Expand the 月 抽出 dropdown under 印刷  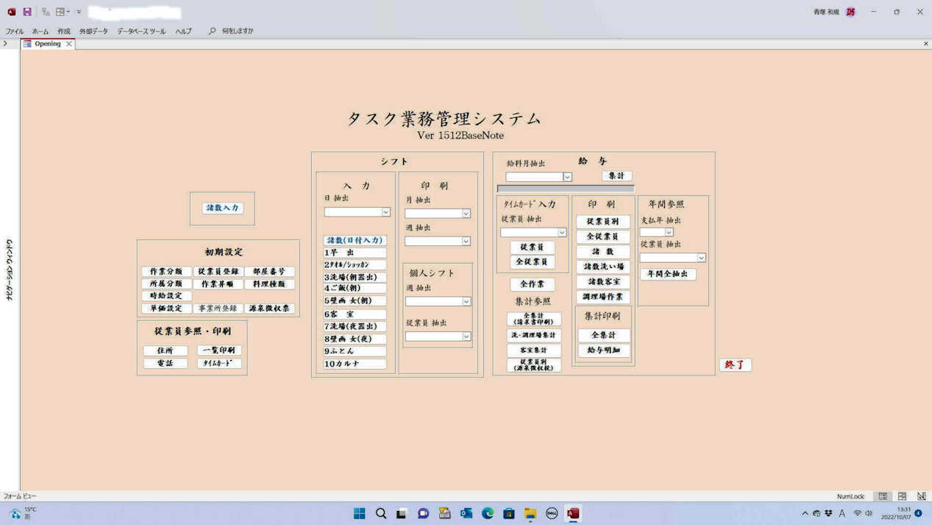(466, 214)
